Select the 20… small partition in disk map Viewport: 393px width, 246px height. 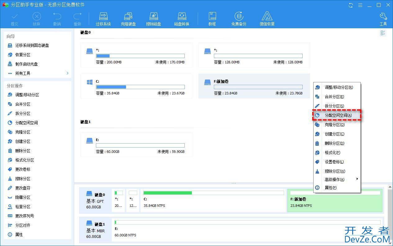[x=119, y=200]
